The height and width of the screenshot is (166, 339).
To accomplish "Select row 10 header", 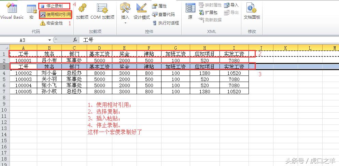I will pyautogui.click(x=5, y=110).
